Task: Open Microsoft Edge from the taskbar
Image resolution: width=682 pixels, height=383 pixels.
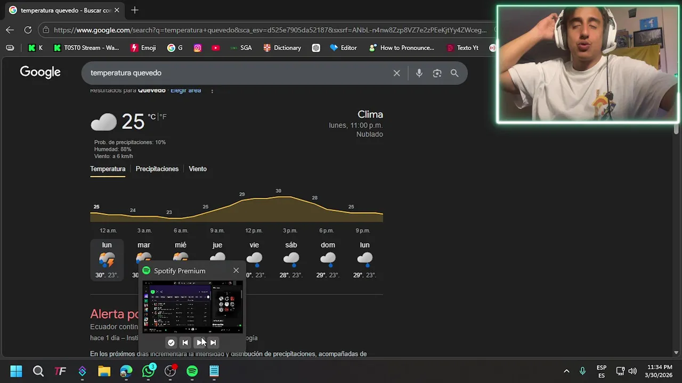Action: coord(126,371)
